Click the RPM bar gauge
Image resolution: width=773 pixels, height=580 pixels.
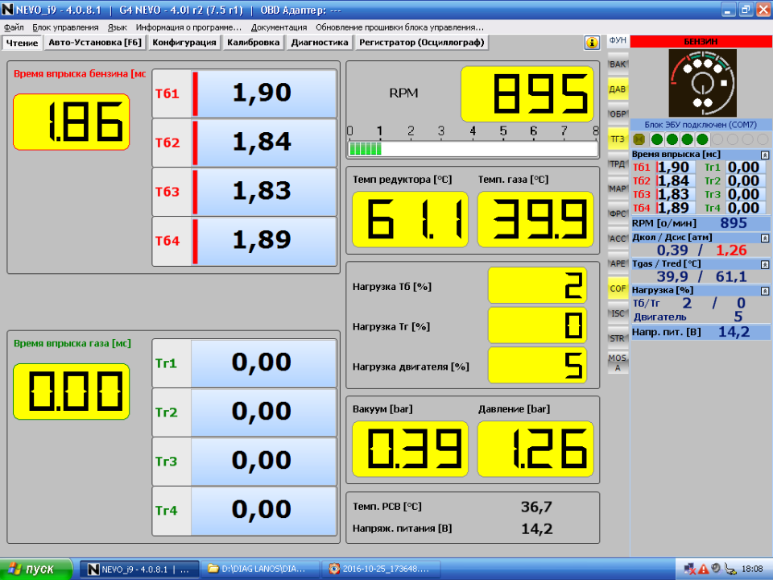click(x=473, y=149)
